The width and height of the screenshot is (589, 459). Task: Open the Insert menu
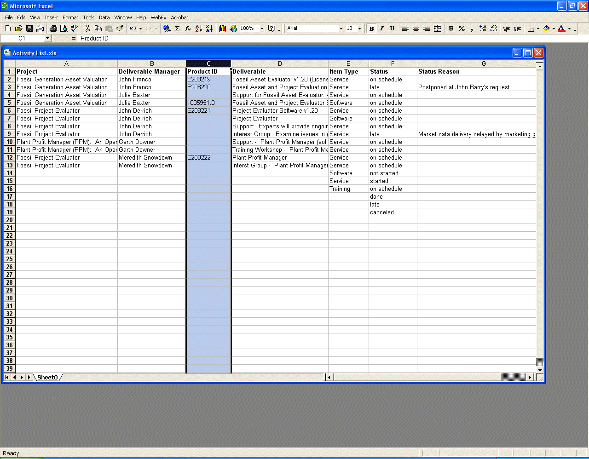click(51, 17)
